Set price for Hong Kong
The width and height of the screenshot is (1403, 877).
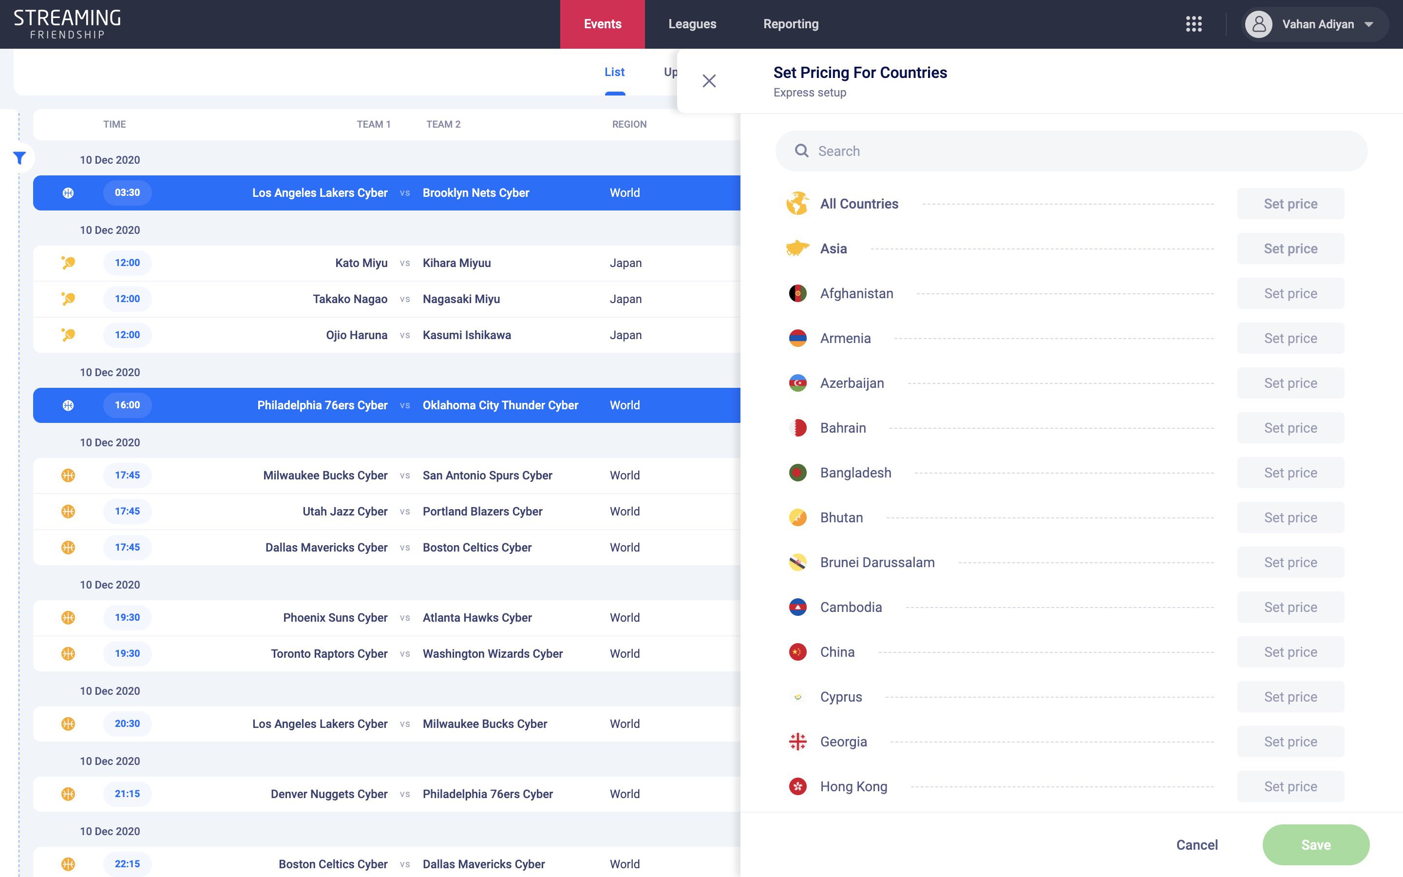pyautogui.click(x=1290, y=786)
